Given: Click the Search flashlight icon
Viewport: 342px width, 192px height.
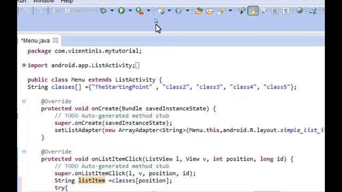Looking at the screenshot, I should click(221, 11).
